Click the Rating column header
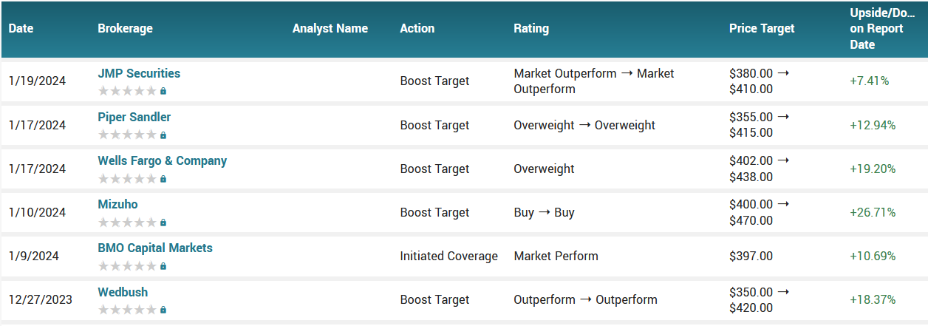Viewport: 928px width, 326px height. coord(531,29)
